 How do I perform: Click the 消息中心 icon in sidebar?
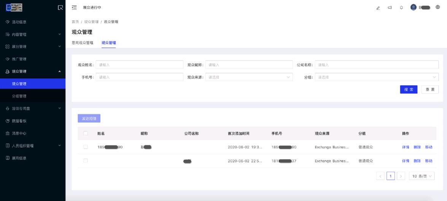click(8, 133)
